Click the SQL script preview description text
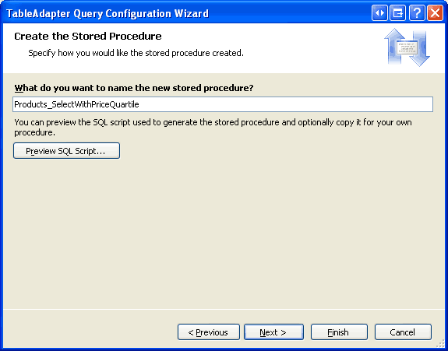This screenshot has width=448, height=351. (213, 128)
